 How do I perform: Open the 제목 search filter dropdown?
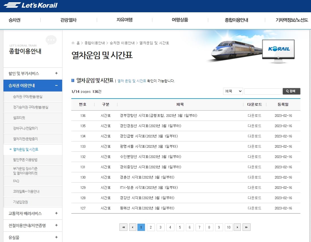pyautogui.click(x=233, y=91)
